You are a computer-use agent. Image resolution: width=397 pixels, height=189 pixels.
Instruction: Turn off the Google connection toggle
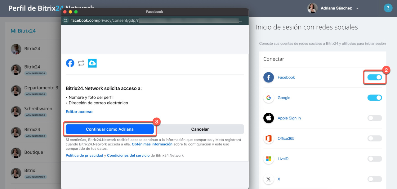[375, 98]
